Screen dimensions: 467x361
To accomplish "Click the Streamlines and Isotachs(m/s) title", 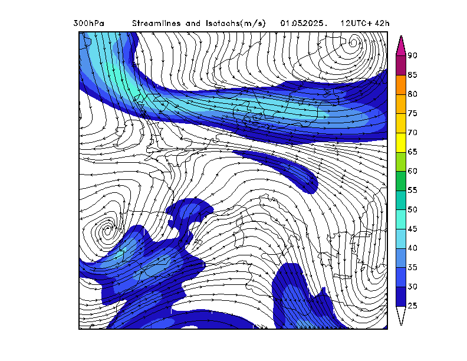I will pyautogui.click(x=199, y=23).
